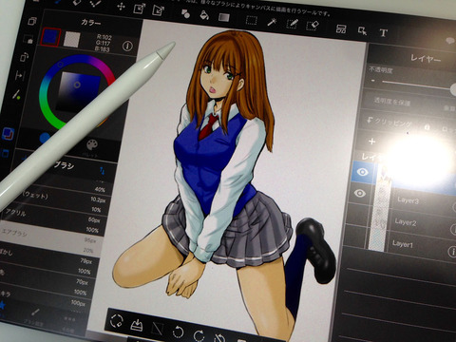Open the blue color panel sidebar icon
This screenshot has height=342, width=456.
[8, 134]
